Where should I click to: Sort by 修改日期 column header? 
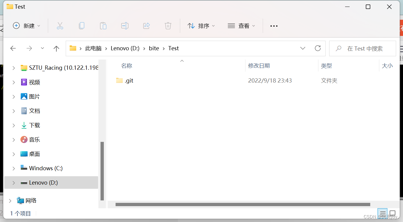259,66
